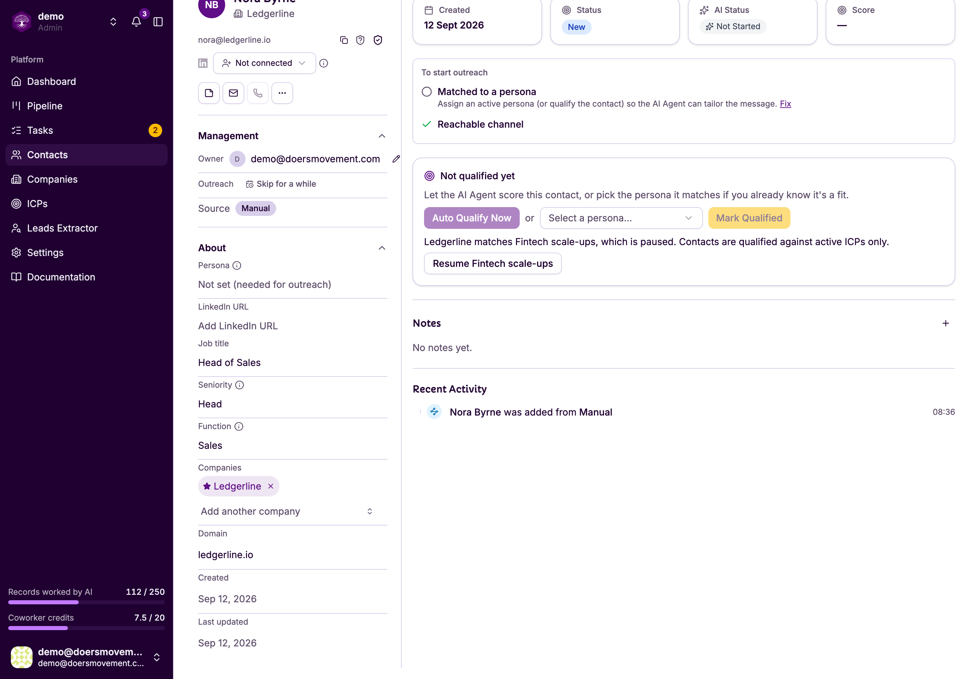977x679 pixels.
Task: Copy the nora@ledgerline.io email address
Action: pos(344,40)
